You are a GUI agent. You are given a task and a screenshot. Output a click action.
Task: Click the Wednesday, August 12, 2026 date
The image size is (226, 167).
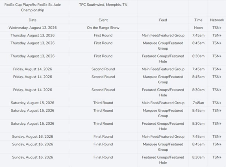[32, 28]
